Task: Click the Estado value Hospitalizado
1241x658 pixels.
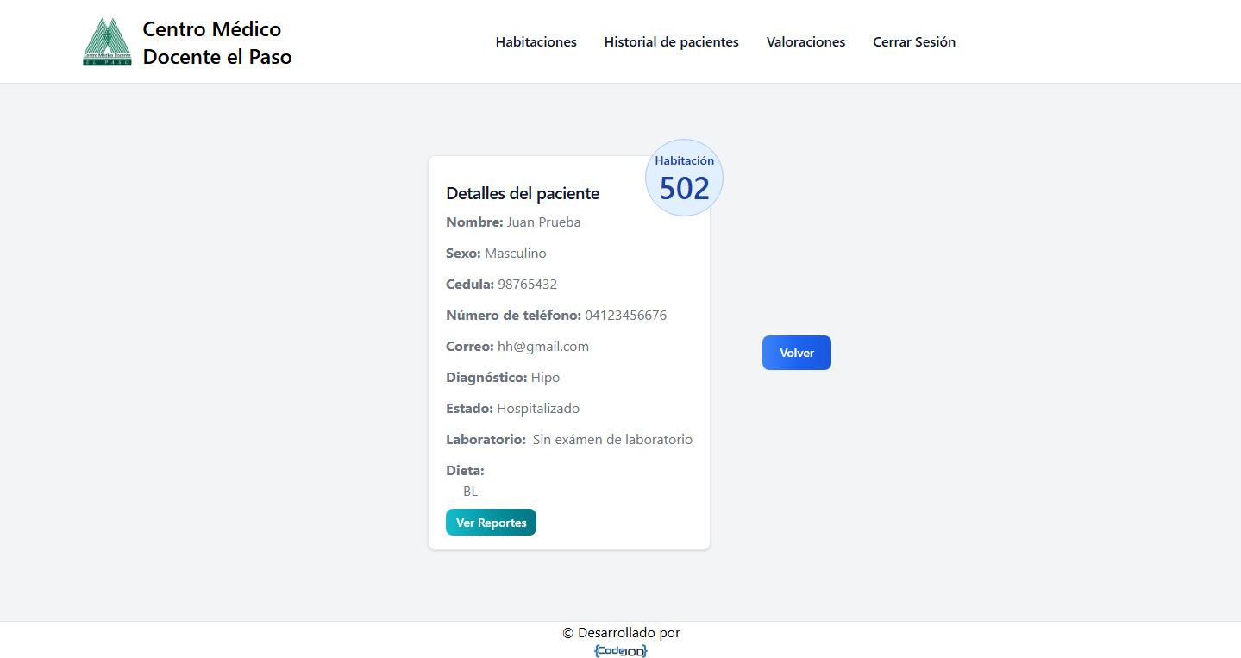Action: coord(538,409)
